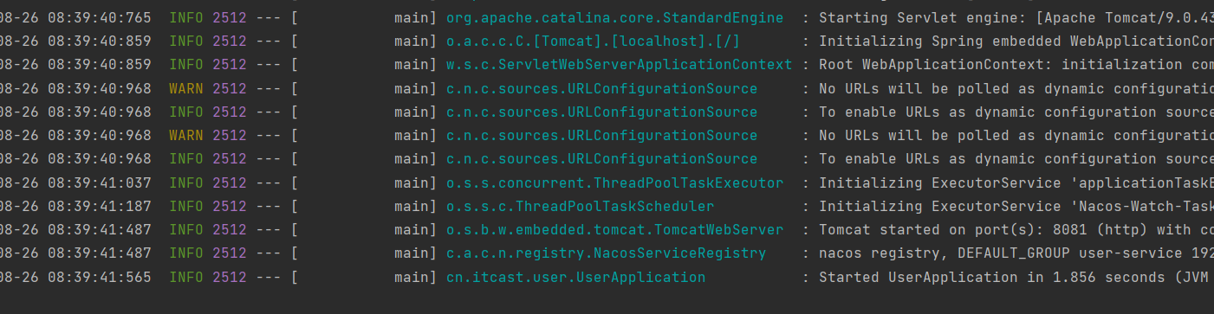The height and width of the screenshot is (314, 1214).
Task: Select the o.a.c.c.C.[Tomcat].[localhost].[/] logger text
Action: [593, 41]
